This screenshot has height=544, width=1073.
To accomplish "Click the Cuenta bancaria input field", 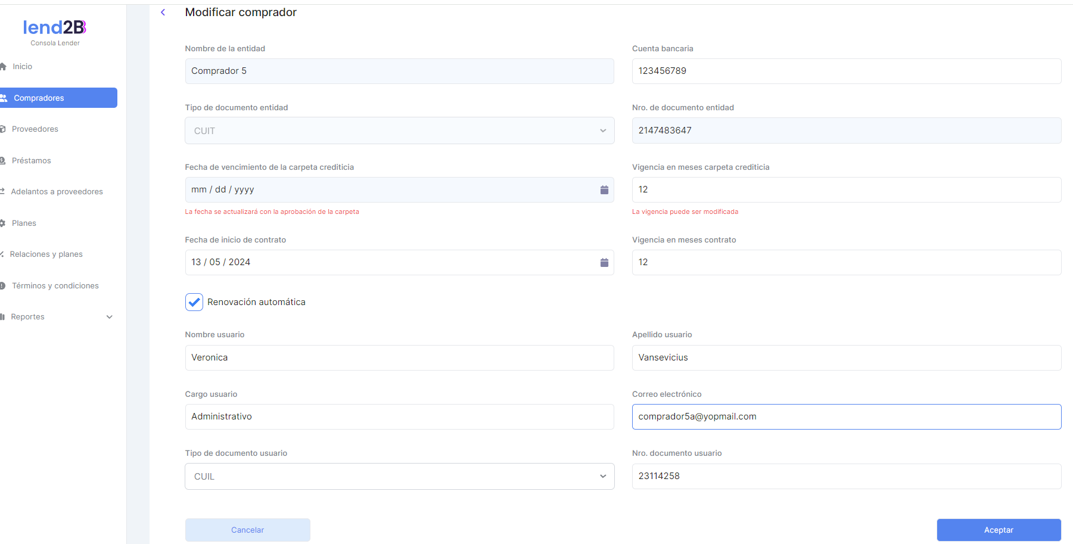I will click(846, 72).
